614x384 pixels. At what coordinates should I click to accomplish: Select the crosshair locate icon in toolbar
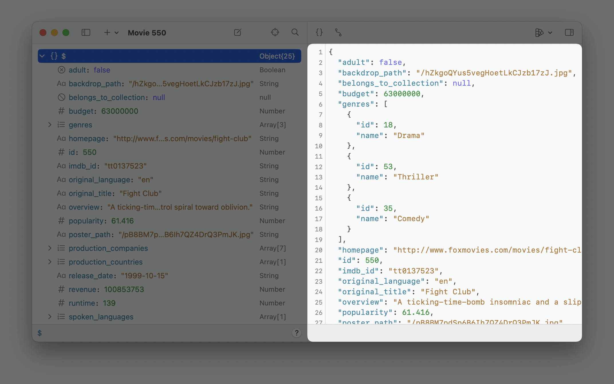pos(275,33)
